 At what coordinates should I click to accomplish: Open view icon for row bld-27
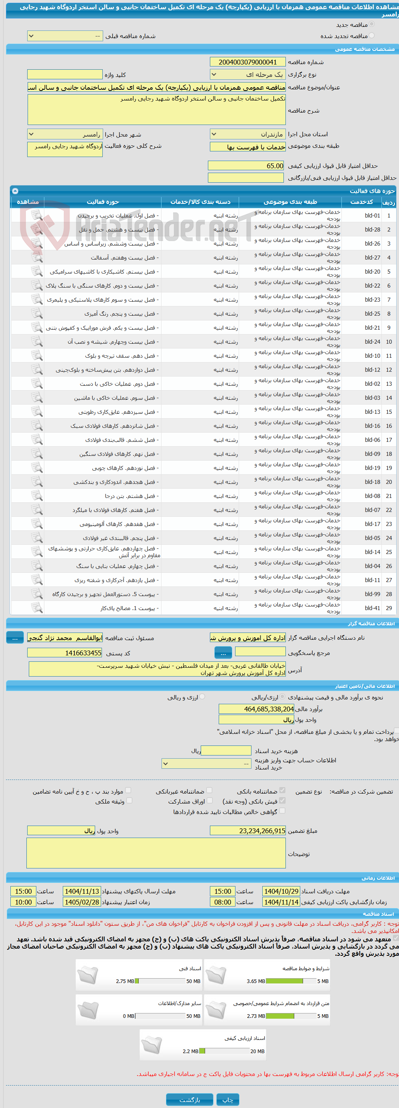37,258
